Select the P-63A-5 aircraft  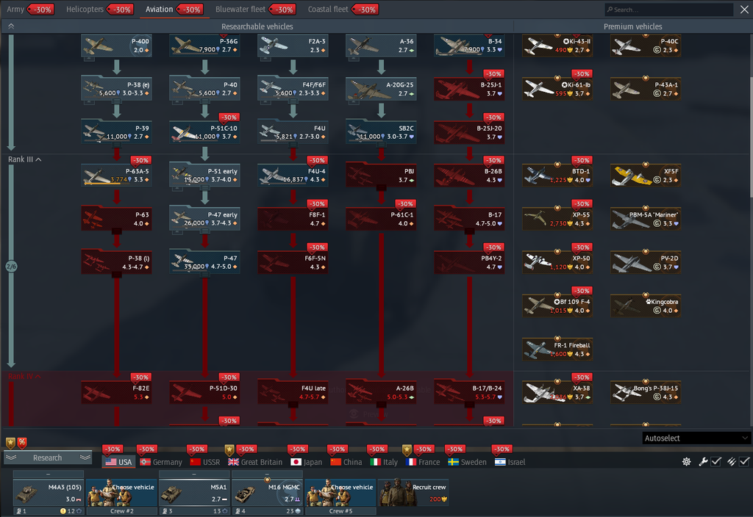point(117,176)
